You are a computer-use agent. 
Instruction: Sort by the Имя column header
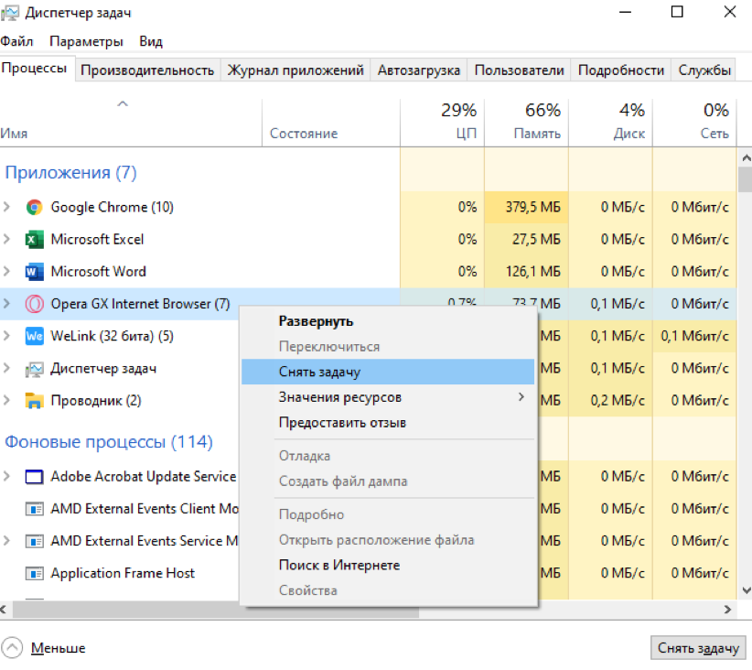click(x=131, y=123)
